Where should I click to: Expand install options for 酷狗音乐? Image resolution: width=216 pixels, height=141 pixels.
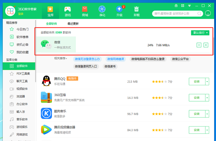tap(207, 114)
